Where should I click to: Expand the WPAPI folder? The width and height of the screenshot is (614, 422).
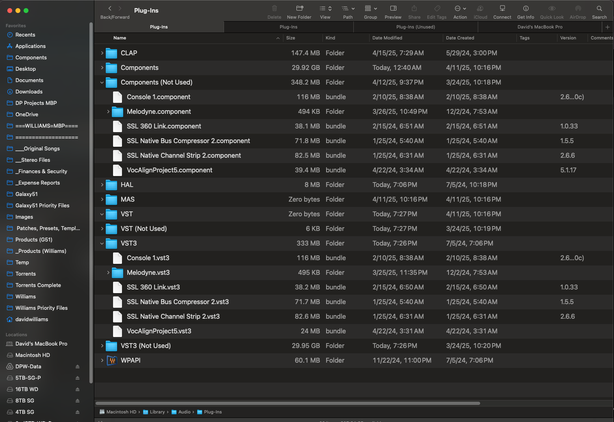[x=102, y=360]
